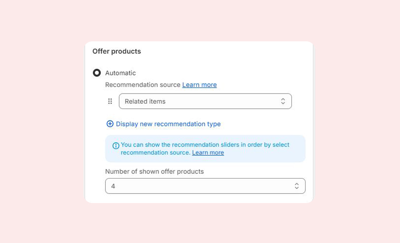Click the Offer products heading
Screen dimensions: 400x243
[117, 51]
